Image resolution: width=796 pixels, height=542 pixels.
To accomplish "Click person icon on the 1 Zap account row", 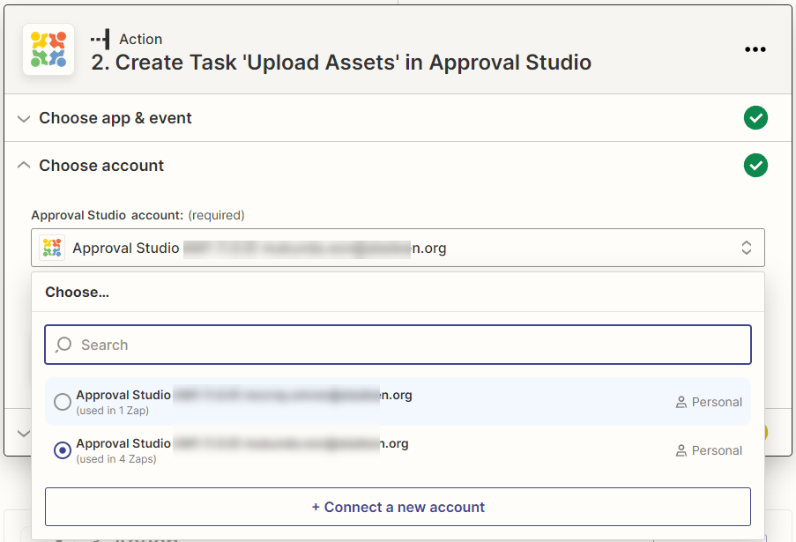I will pyautogui.click(x=681, y=402).
